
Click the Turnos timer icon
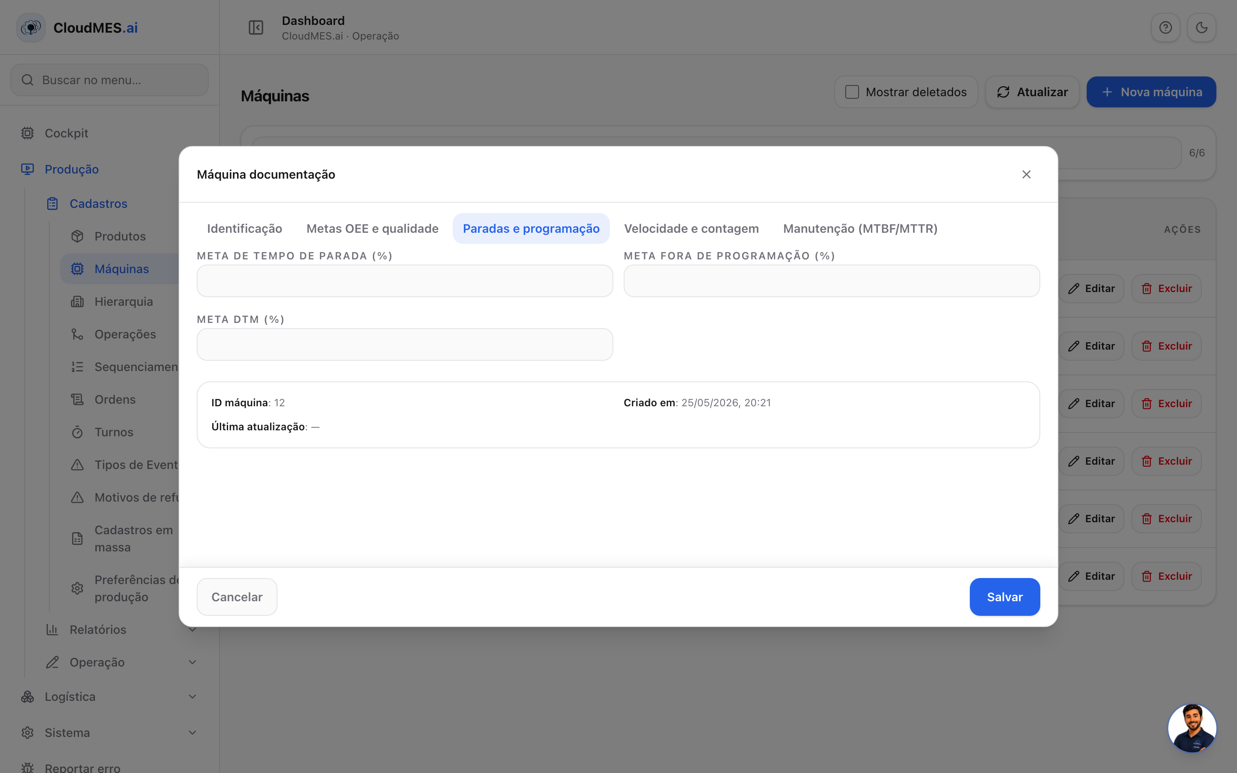click(x=77, y=432)
